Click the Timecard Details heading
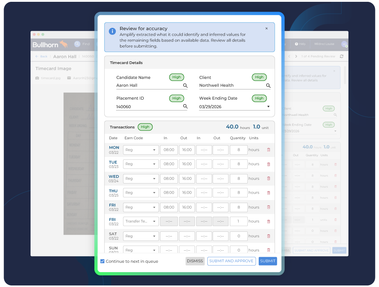This screenshot has height=287, width=379. pyautogui.click(x=126, y=63)
